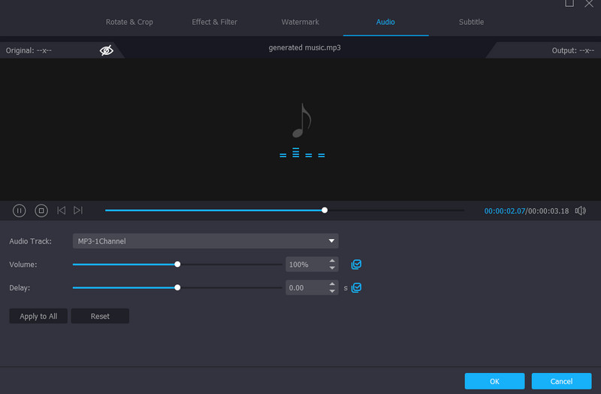The height and width of the screenshot is (394, 601).
Task: Open the Audio Track dropdown
Action: pyautogui.click(x=205, y=241)
